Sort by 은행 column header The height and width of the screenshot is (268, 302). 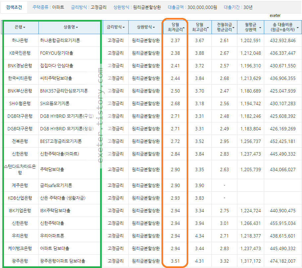[20, 27]
